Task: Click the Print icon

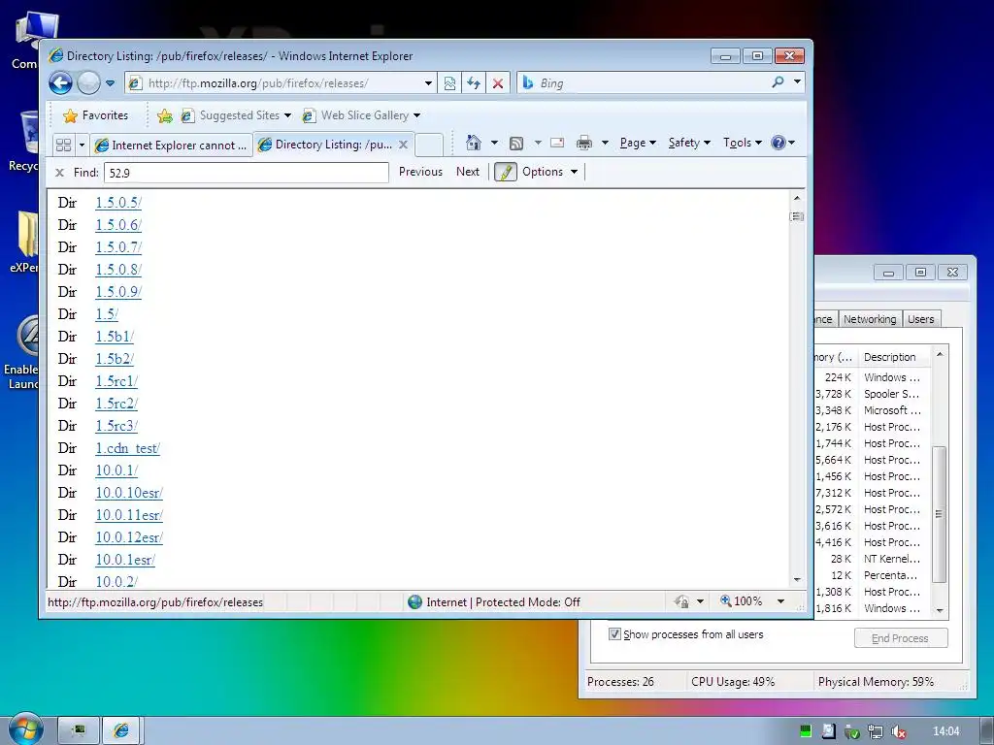Action: pos(583,144)
